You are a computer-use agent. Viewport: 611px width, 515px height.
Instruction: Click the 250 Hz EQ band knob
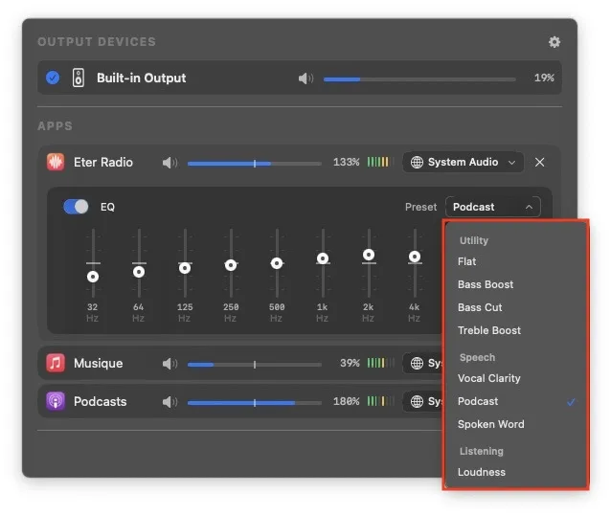(231, 265)
